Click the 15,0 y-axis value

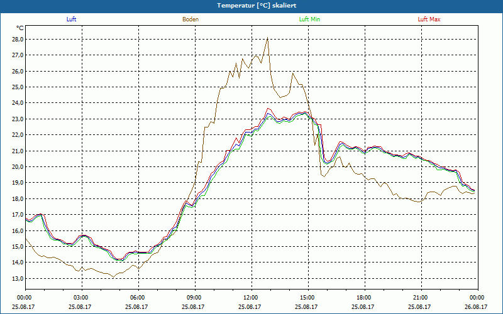(18, 246)
